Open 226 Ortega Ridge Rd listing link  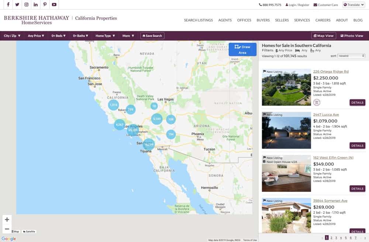[x=331, y=72]
